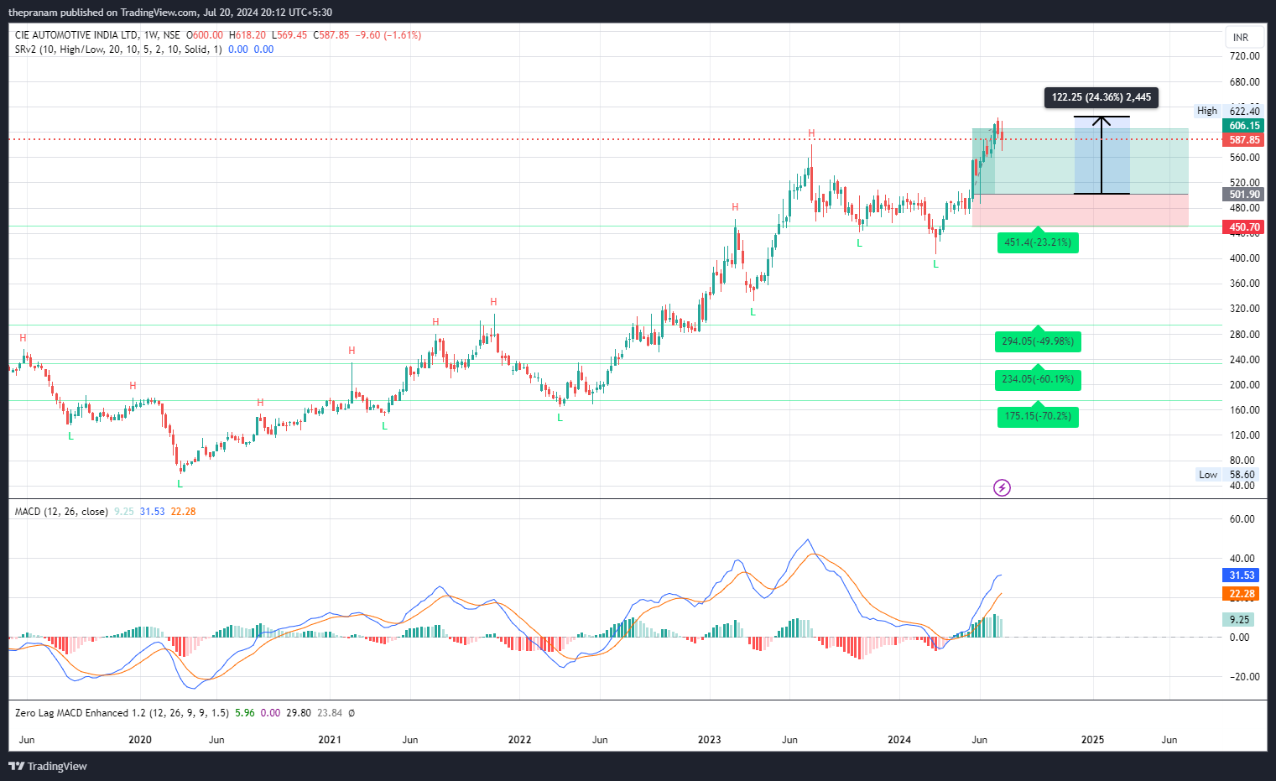Viewport: 1276px width, 781px height.
Task: Click the High 622.40 label
Action: [1229, 111]
